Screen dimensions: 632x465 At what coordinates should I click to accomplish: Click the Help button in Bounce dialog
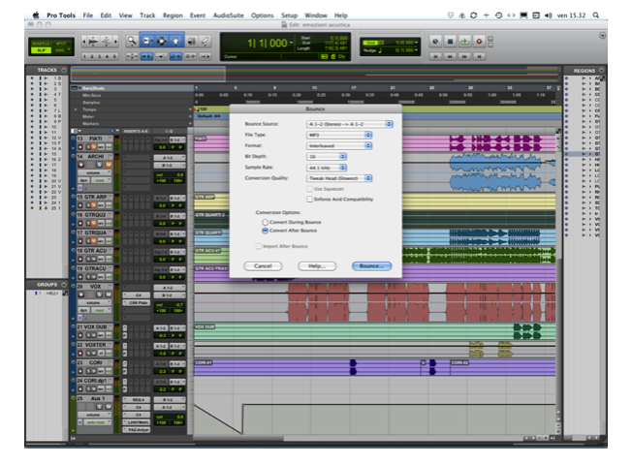pos(317,266)
